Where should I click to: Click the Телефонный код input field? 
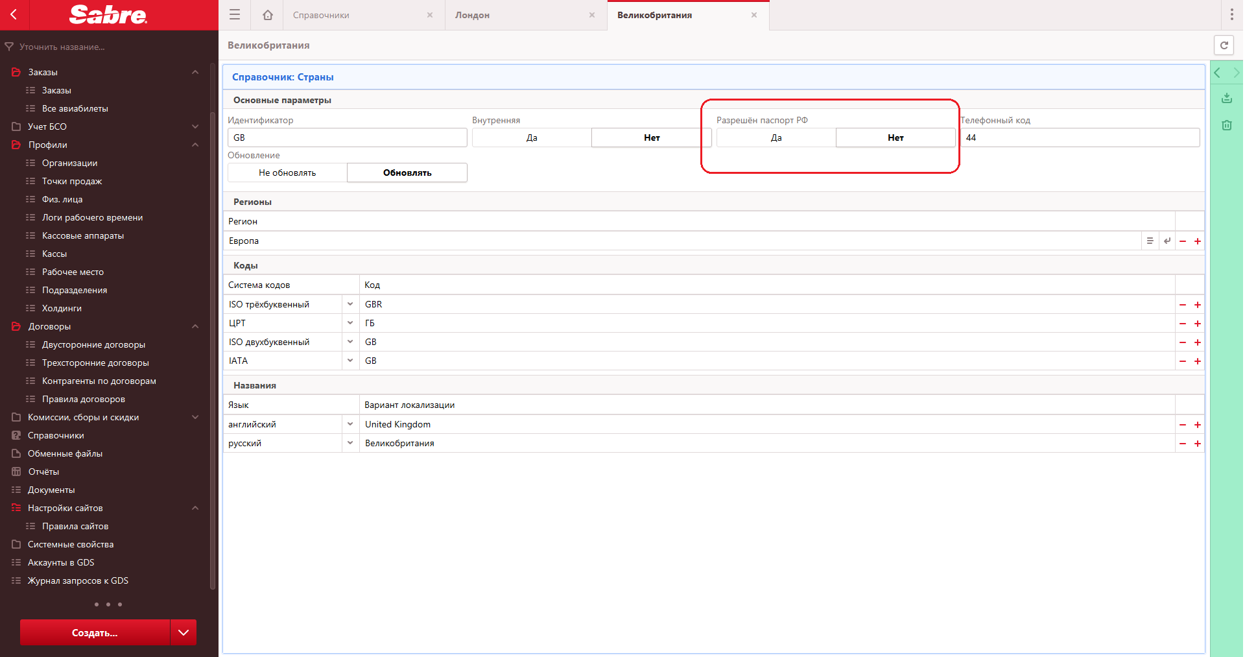(1080, 137)
